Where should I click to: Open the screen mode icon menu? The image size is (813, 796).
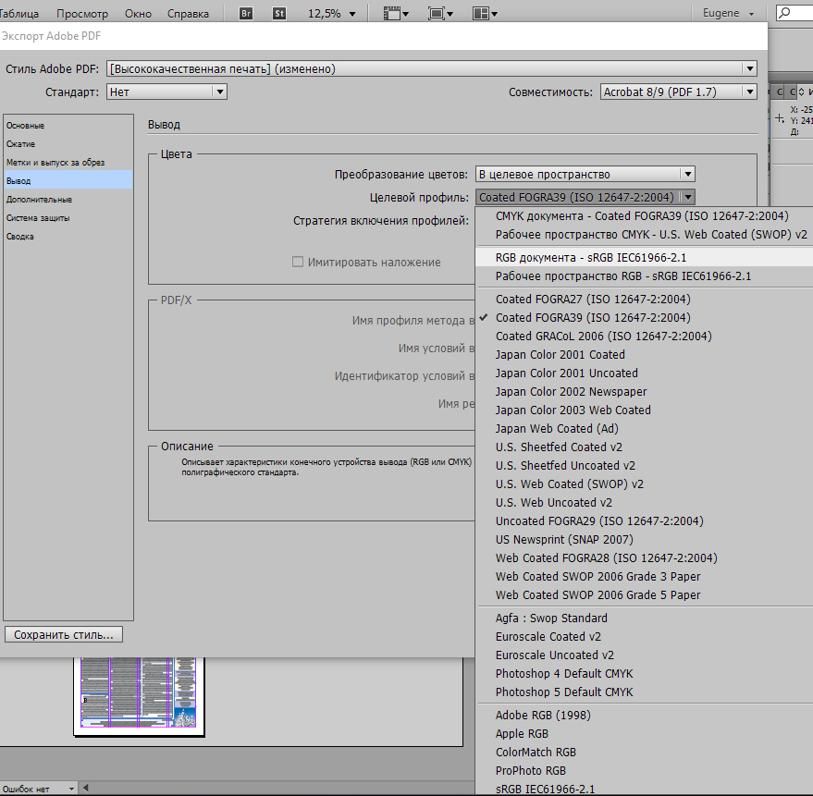click(x=440, y=14)
